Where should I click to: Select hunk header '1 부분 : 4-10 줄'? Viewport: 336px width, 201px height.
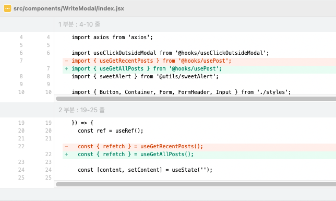tap(79, 24)
